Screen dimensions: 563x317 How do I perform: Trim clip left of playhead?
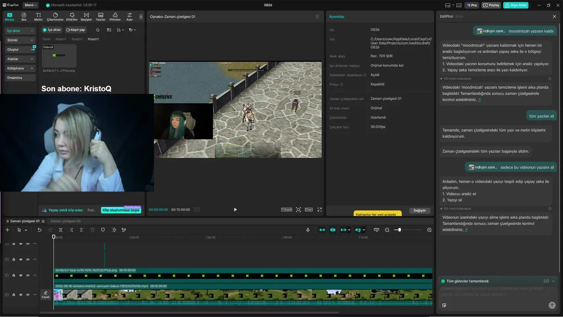(71, 230)
